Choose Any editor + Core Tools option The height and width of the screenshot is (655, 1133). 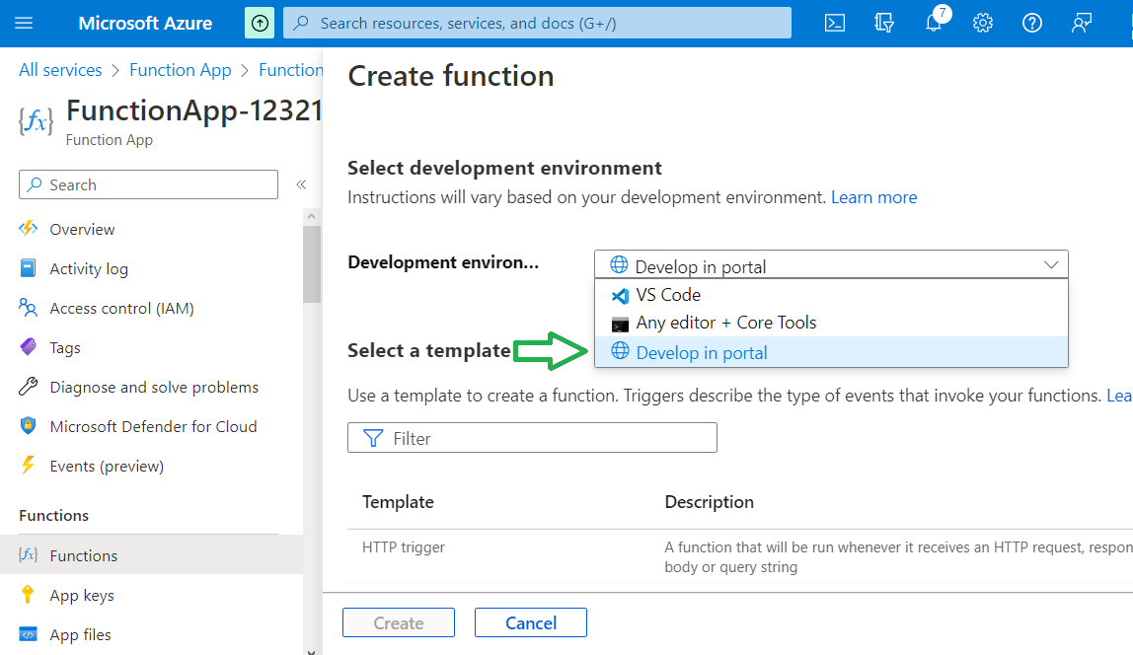(831, 323)
